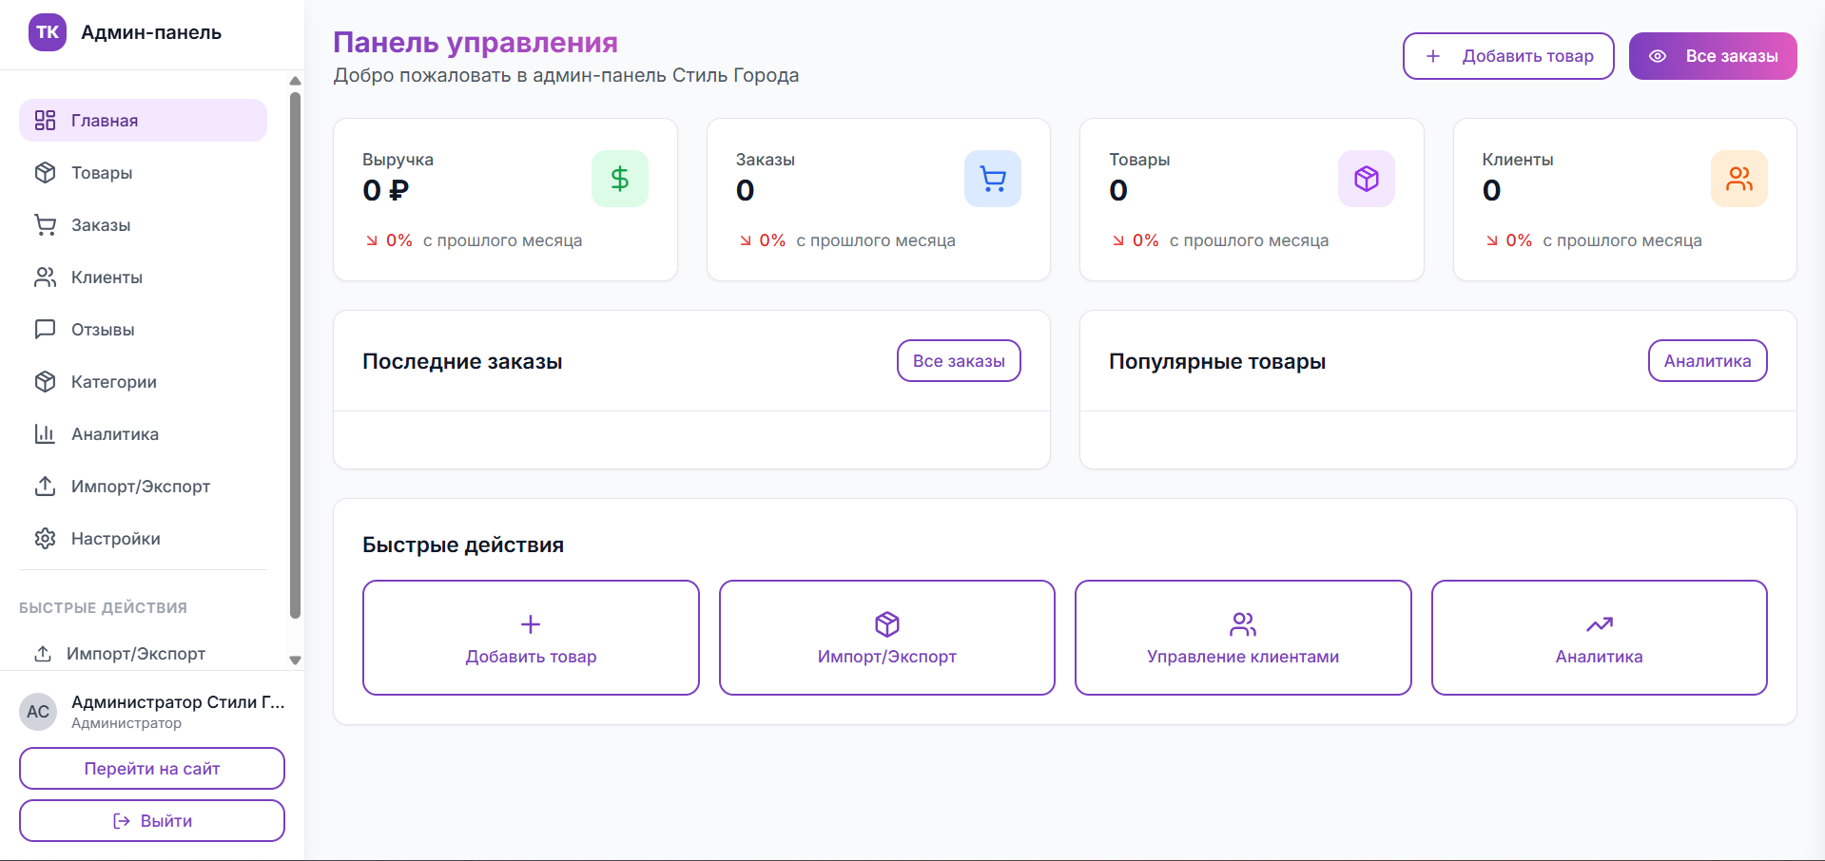This screenshot has height=861, width=1825.
Task: Click the TK logo badge in the sidebar header
Action: click(48, 32)
